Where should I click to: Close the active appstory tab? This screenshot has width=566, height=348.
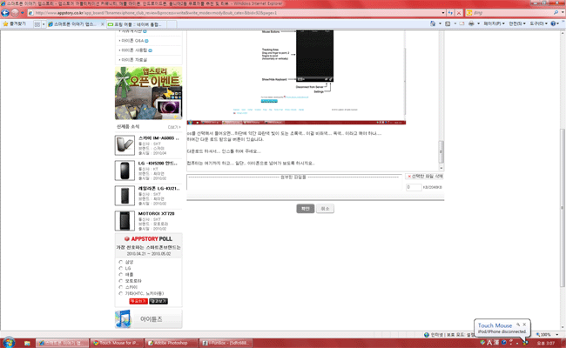102,24
